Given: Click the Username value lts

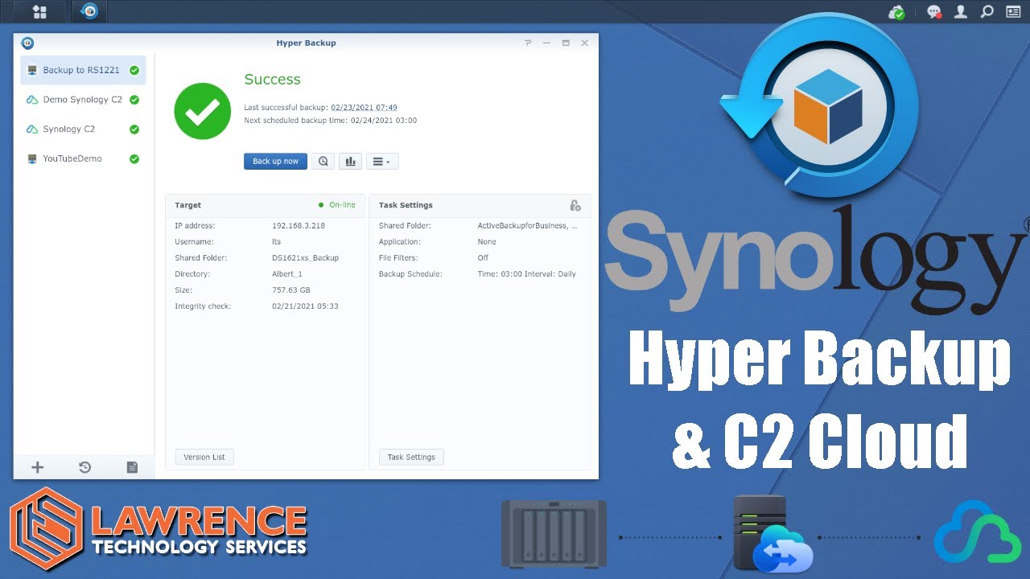Looking at the screenshot, I should [276, 242].
